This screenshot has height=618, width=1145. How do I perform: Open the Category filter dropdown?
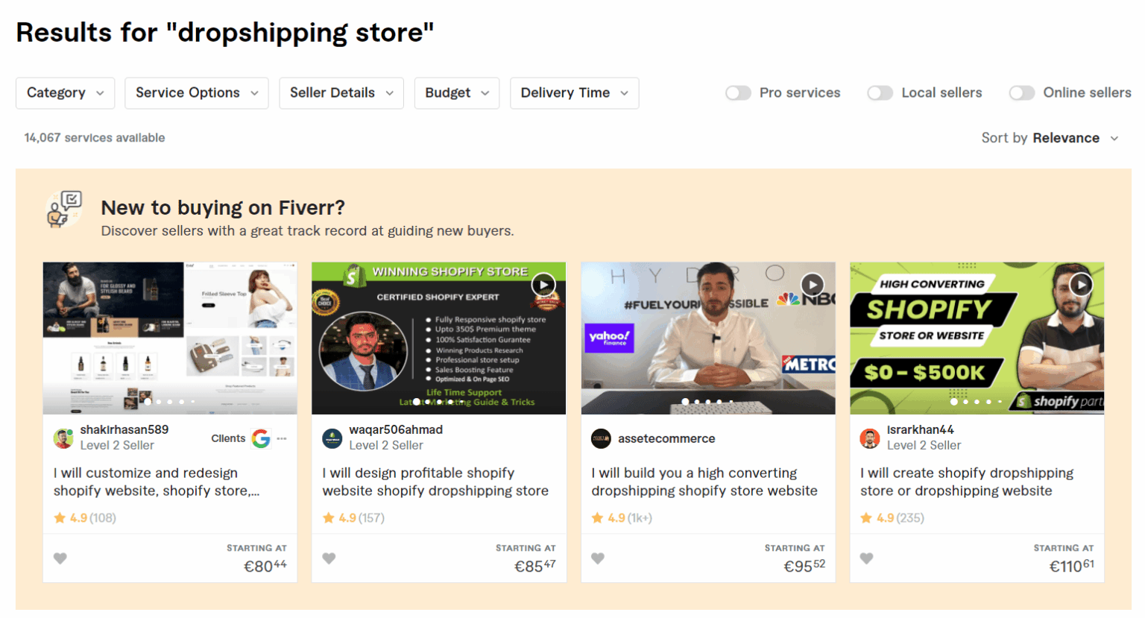[65, 92]
